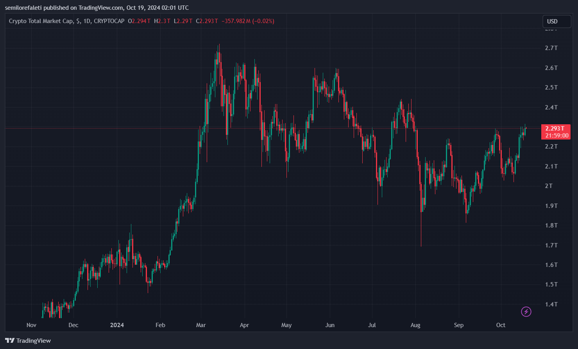
Task: Click the 2.1T price axis label
Action: point(551,166)
